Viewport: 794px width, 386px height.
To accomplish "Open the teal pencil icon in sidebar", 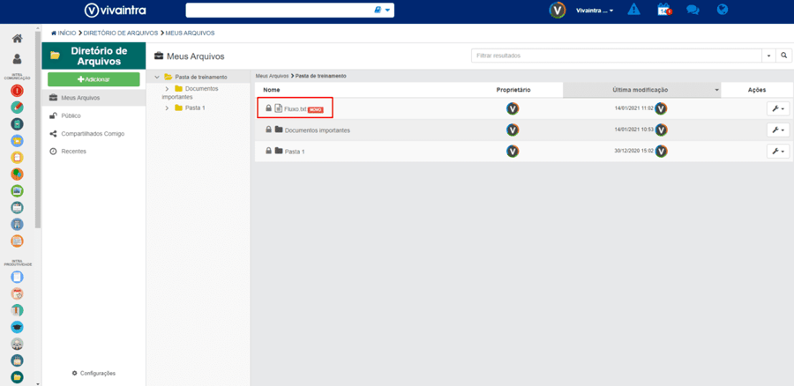I will coord(18,108).
